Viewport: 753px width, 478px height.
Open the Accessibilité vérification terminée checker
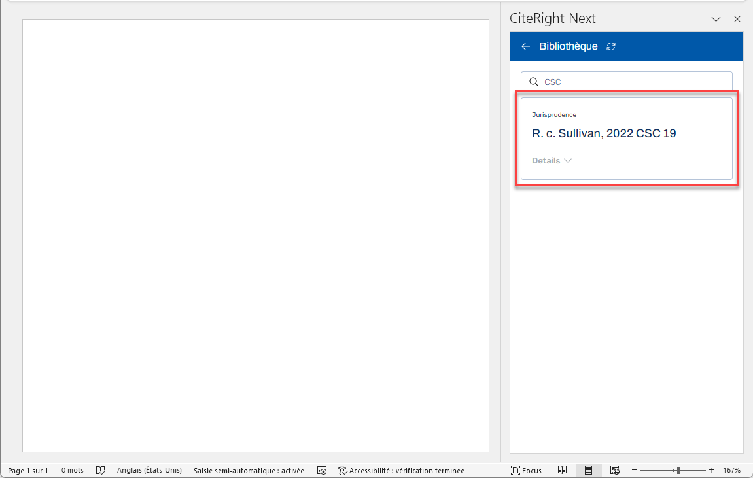tap(401, 470)
